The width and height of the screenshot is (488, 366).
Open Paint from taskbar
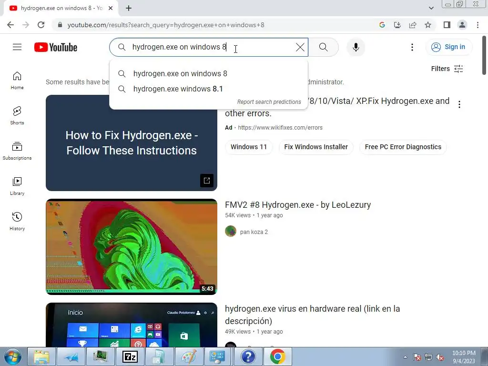pyautogui.click(x=189, y=356)
